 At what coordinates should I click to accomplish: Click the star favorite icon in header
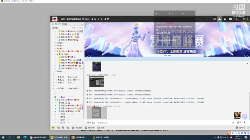tap(98, 19)
